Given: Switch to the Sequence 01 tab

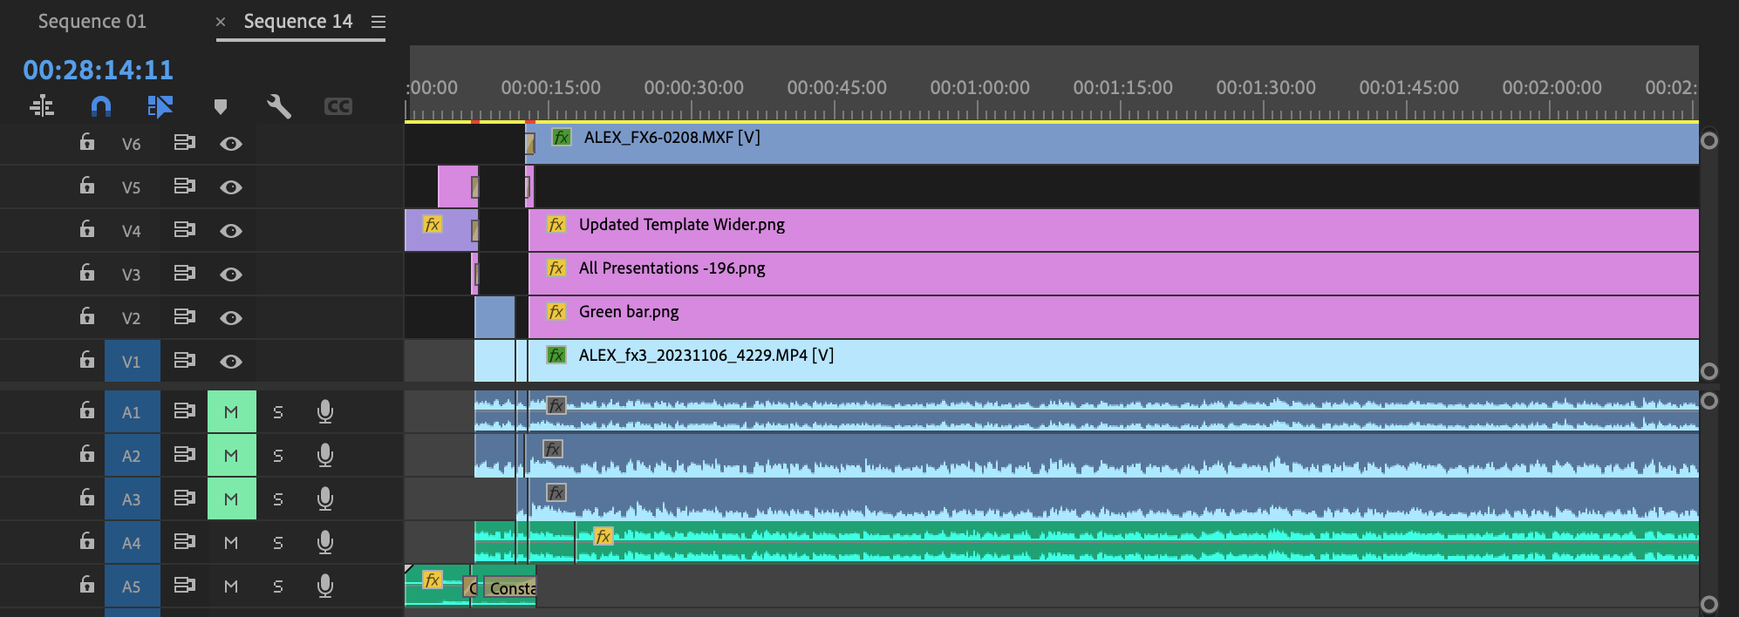Looking at the screenshot, I should coord(92,22).
